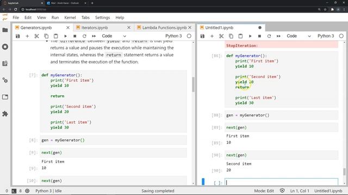Viewport: 348px width, 195px height.
Task: Open the File Browser sidebar icon
Action: pos(5,30)
